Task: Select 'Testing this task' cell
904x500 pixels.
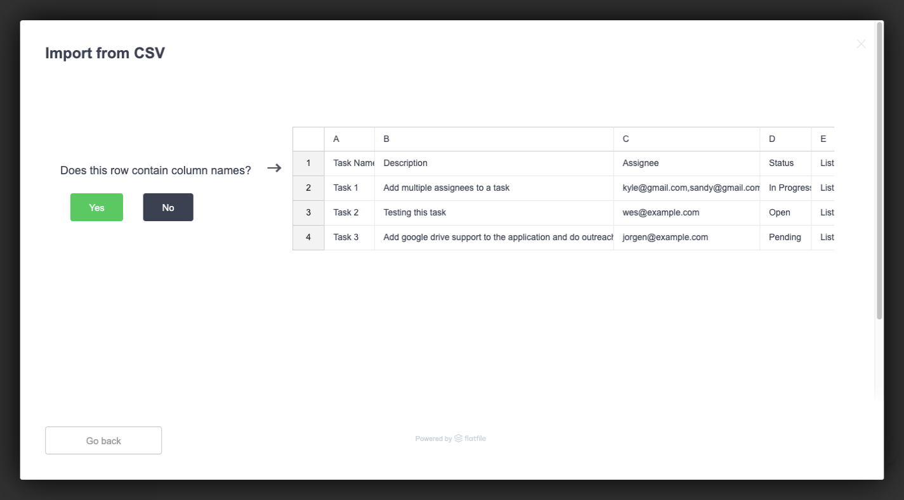Action: click(494, 213)
